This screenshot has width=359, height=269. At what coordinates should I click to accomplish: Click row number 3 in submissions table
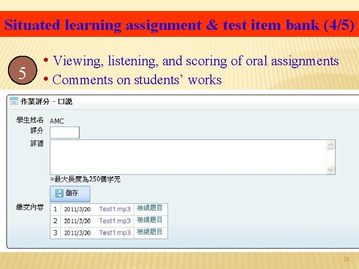tap(55, 233)
